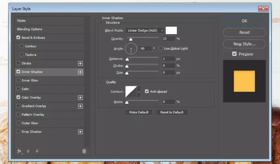This screenshot has height=164, width=280.
Task: Click Make Default button
Action: 139,112
